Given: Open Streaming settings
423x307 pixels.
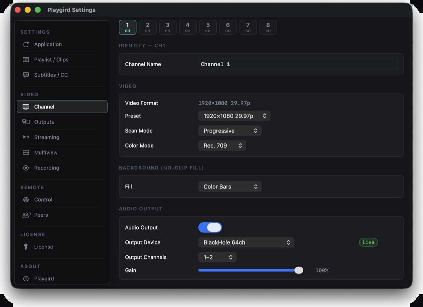Looking at the screenshot, I should point(62,137).
